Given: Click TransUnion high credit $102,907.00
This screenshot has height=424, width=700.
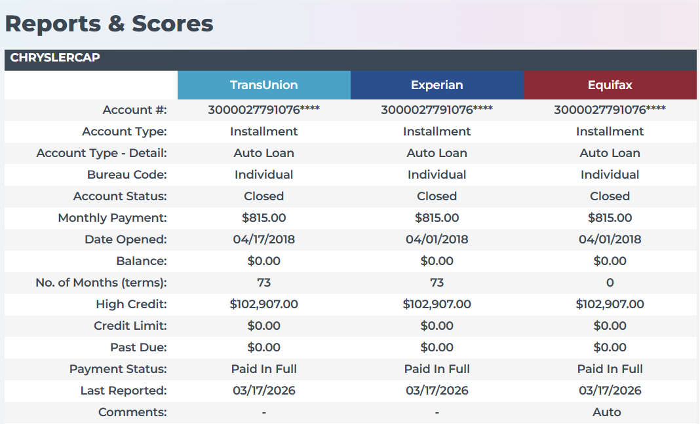Looking at the screenshot, I should (264, 304).
